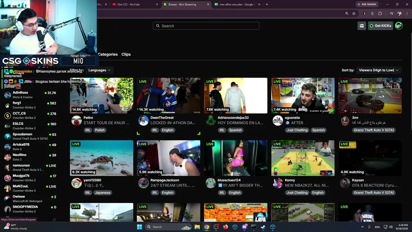Open Patiro's channel avatar
412x232 pixels.
(x=77, y=121)
